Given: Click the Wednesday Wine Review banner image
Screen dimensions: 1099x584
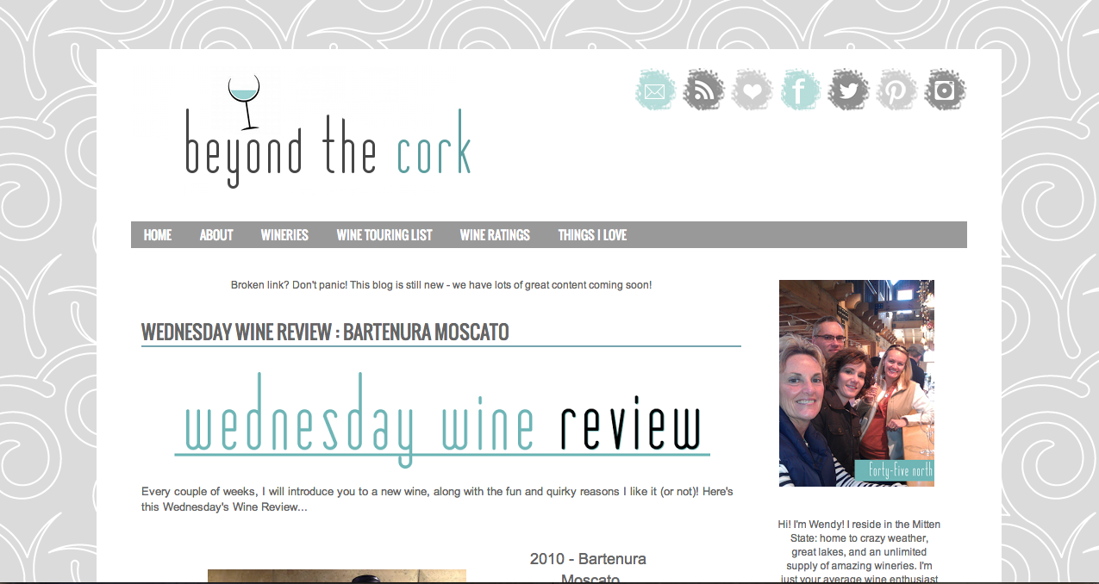Looking at the screenshot, I should (x=441, y=419).
